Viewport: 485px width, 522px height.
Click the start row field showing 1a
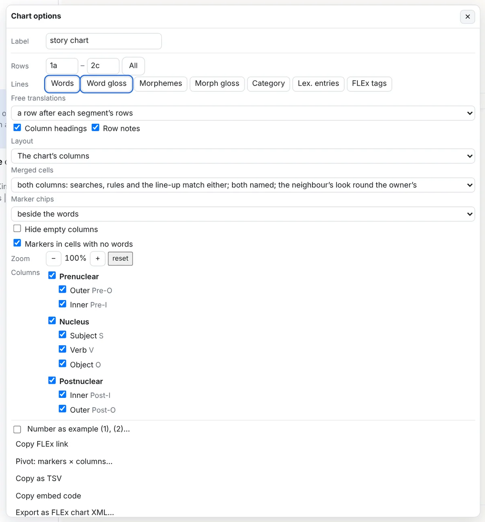point(62,66)
